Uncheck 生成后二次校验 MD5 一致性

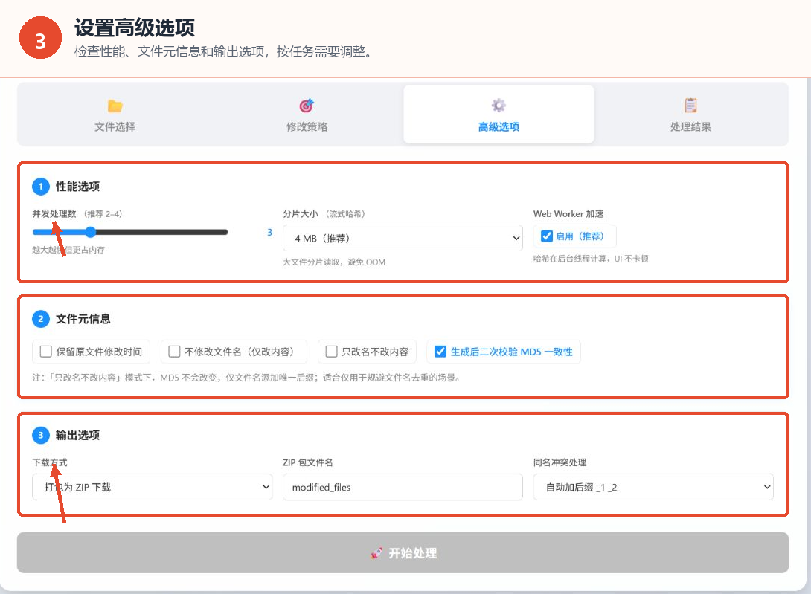click(440, 352)
